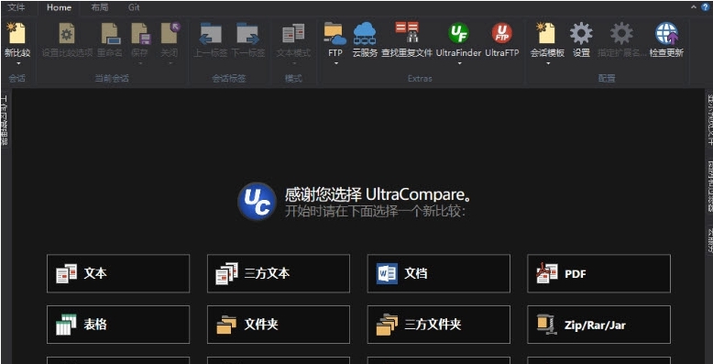Click 检查更新 check updates icon
Screen dimensions: 713x364
pyautogui.click(x=666, y=33)
